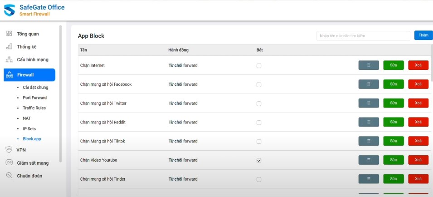The image size is (433, 197).
Task: Click the SafeGate Office logo icon
Action: 10,10
